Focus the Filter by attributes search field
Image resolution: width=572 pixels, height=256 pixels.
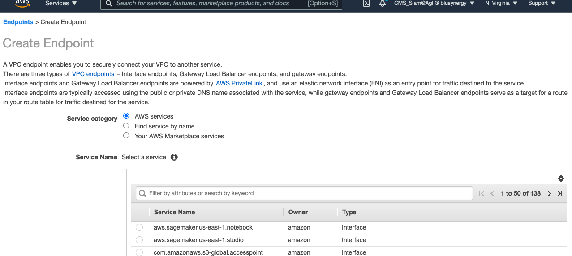(304, 193)
